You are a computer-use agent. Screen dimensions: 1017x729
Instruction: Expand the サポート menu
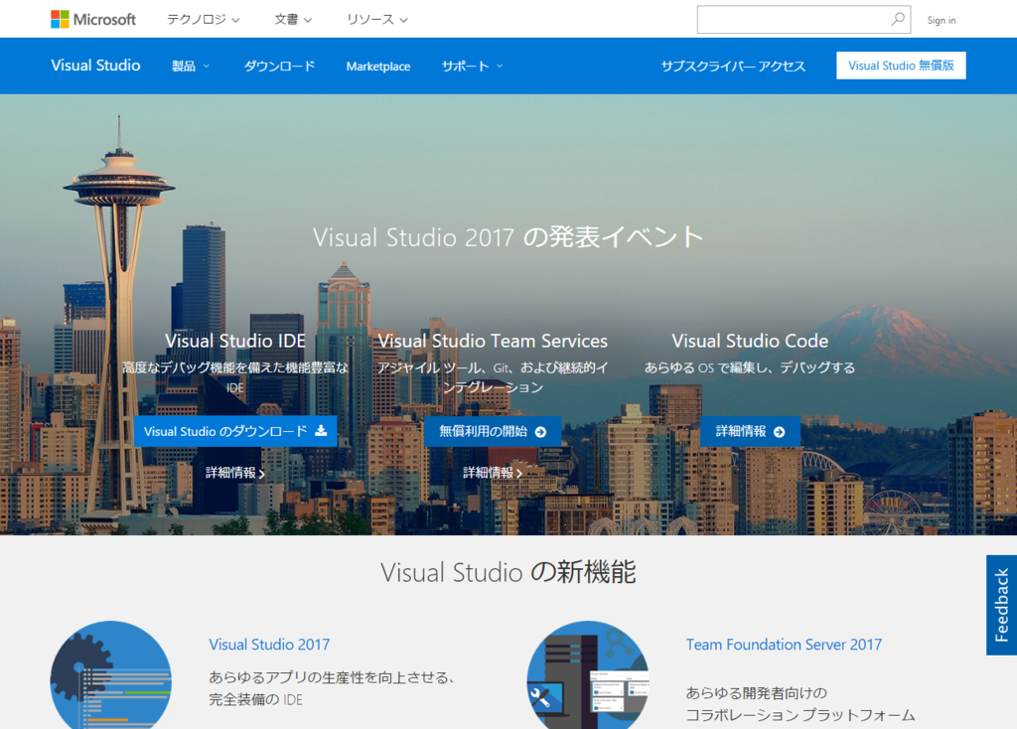click(472, 67)
